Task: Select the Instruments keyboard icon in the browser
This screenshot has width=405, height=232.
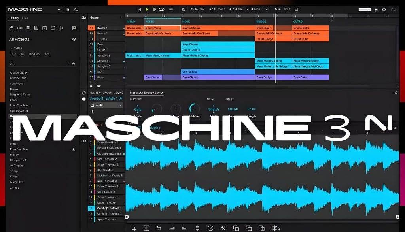Action: point(36,28)
